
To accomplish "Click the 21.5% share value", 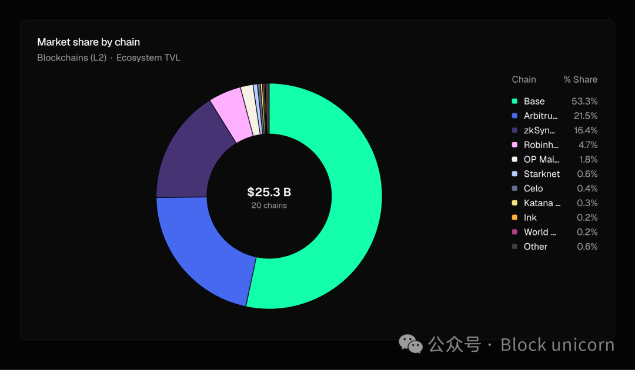I will pyautogui.click(x=586, y=116).
